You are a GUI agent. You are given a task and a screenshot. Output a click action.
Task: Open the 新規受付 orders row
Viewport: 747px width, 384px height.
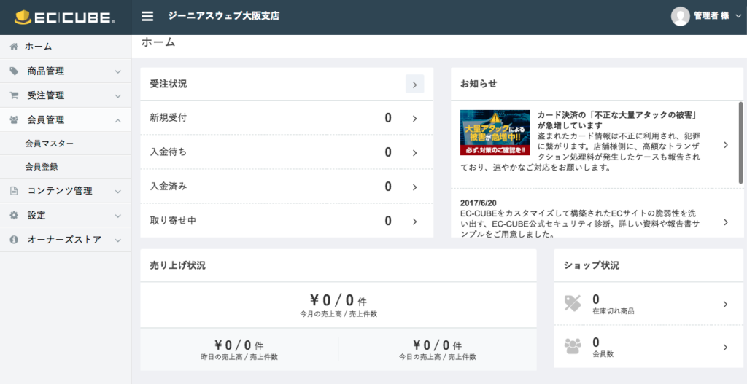click(287, 118)
